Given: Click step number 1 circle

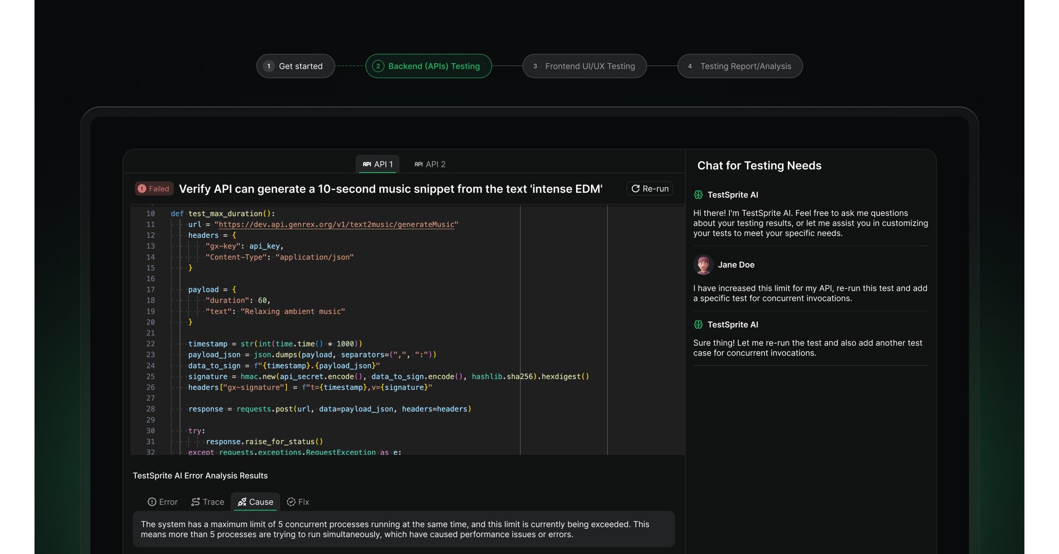Looking at the screenshot, I should [x=269, y=66].
